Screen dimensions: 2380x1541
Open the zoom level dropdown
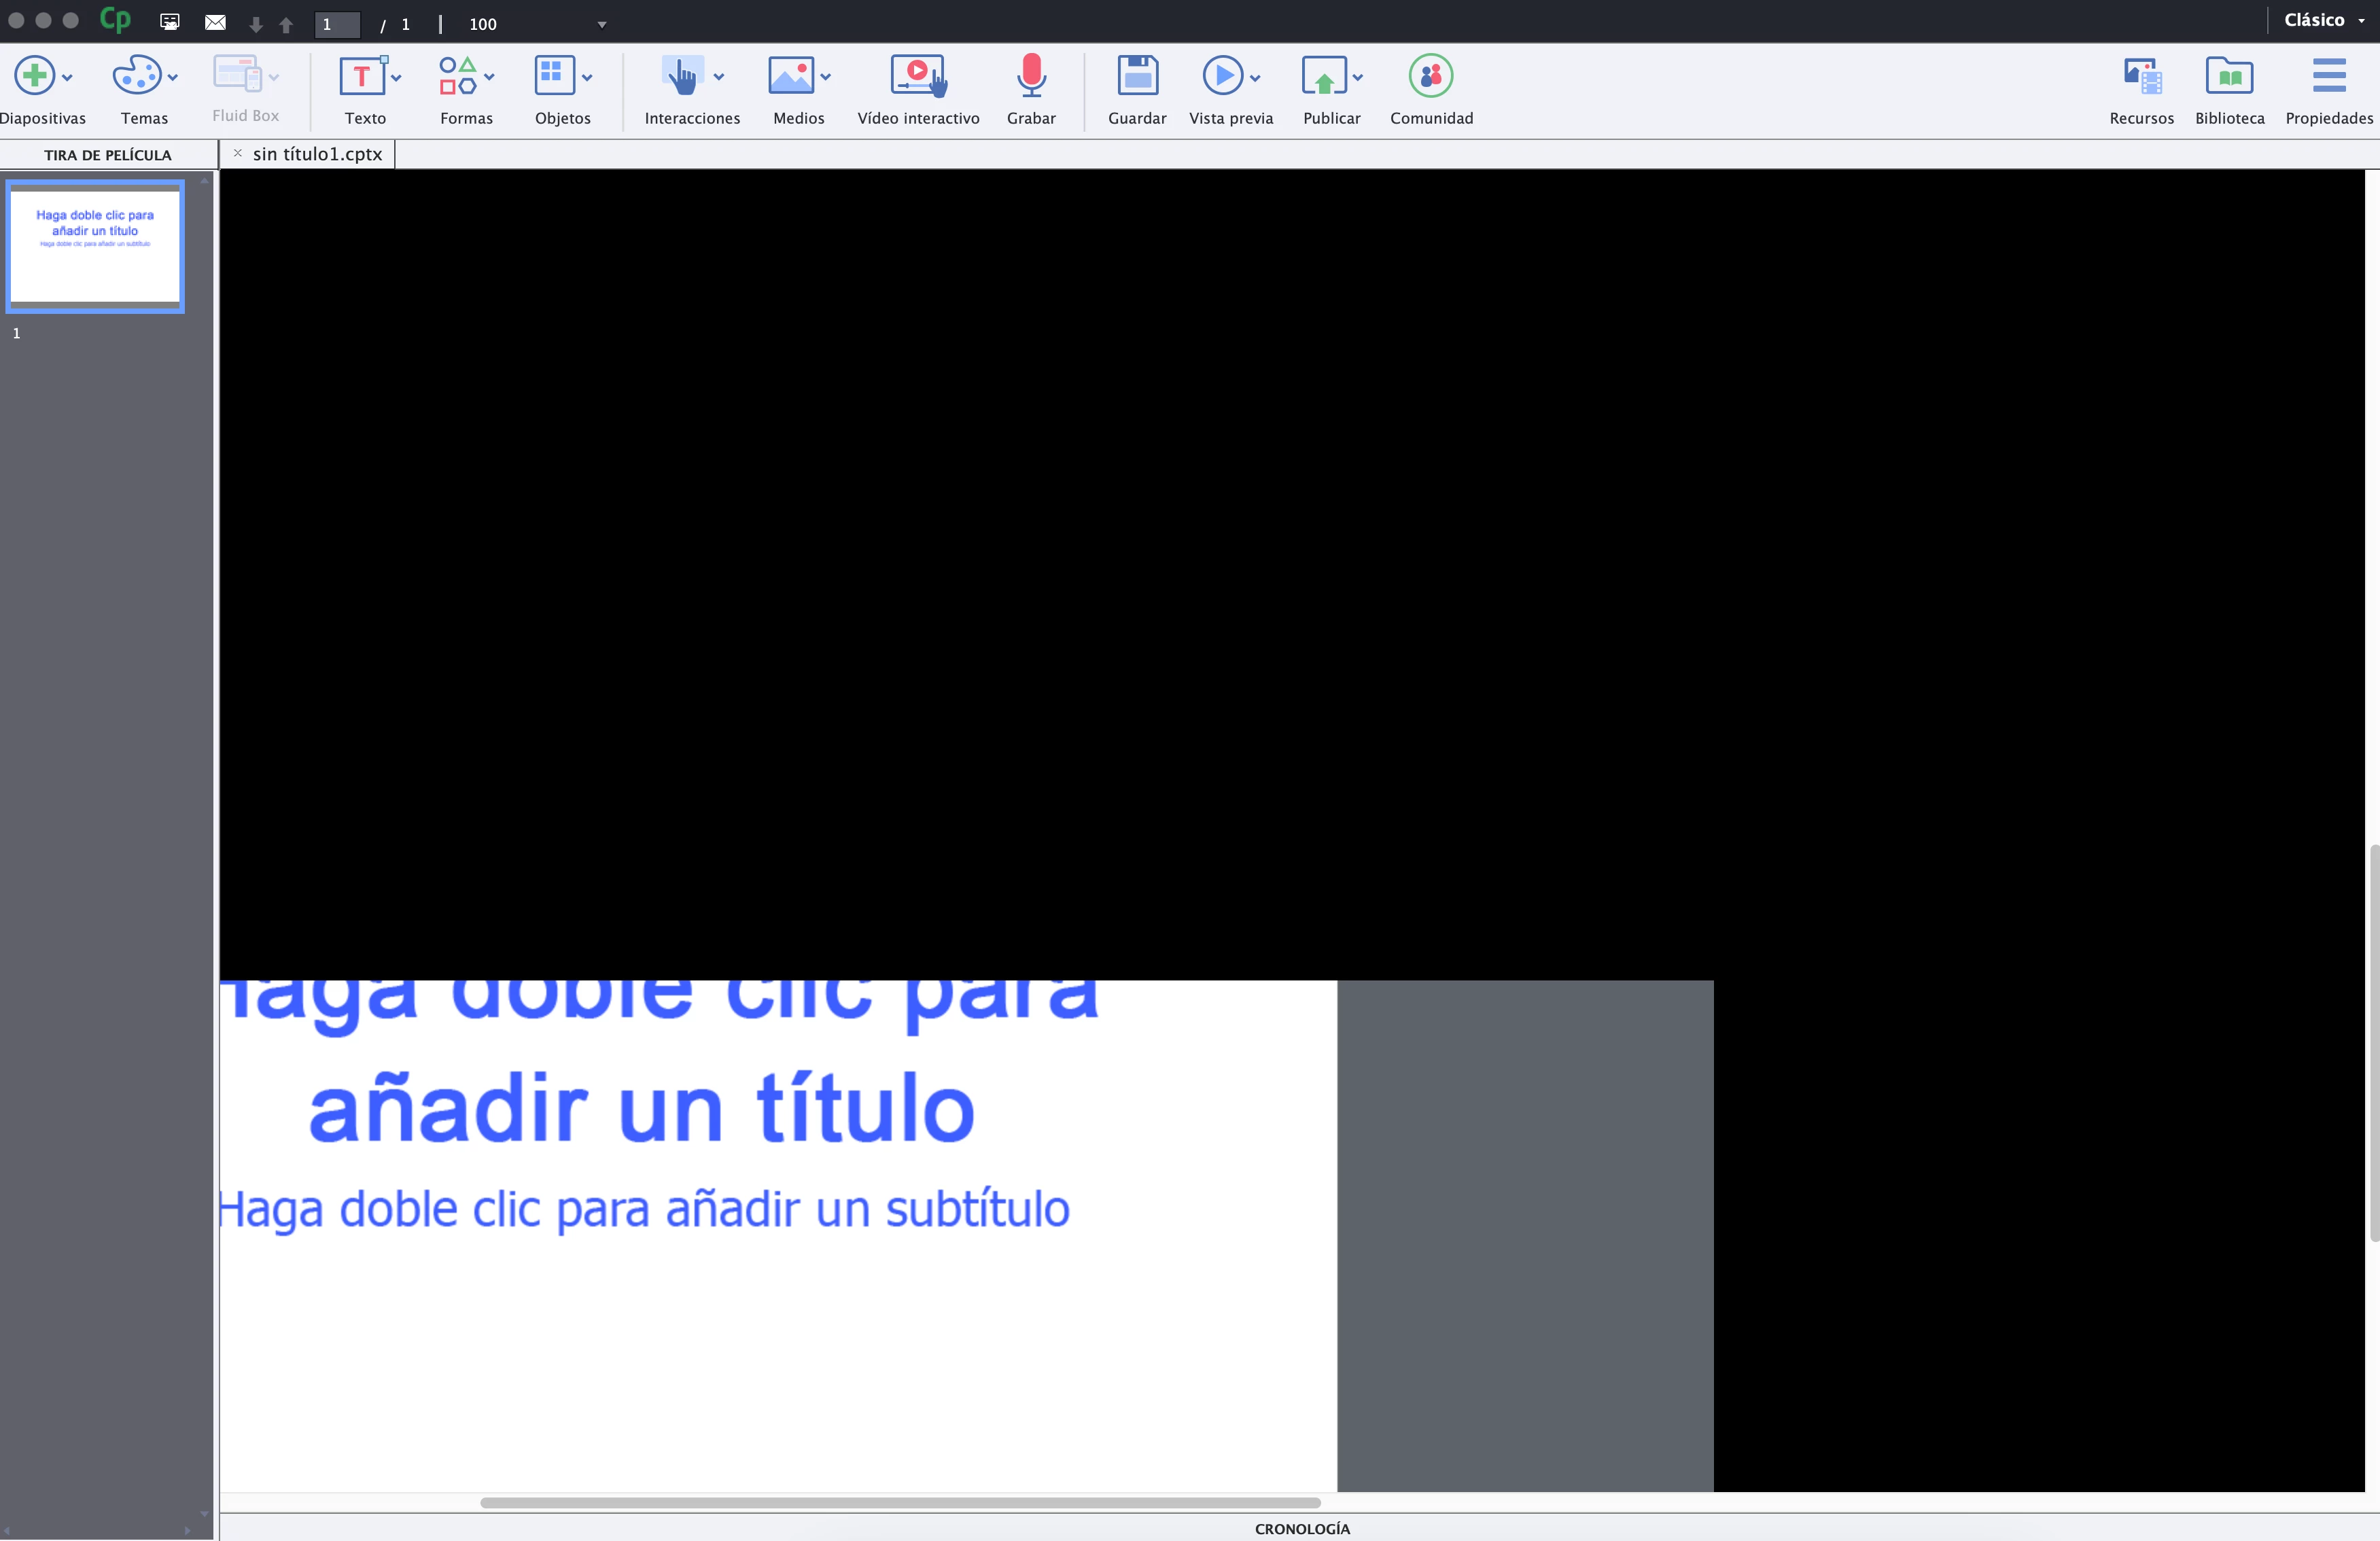point(602,25)
